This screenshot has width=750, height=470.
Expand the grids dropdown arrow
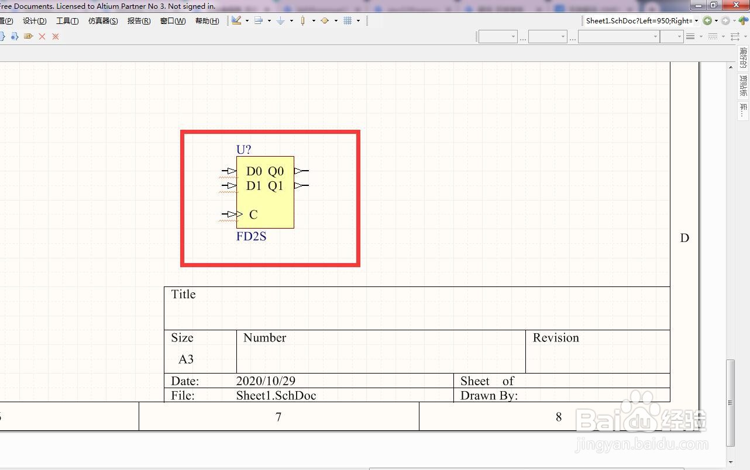point(358,20)
